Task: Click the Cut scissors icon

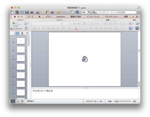Action: pyautogui.click(x=37, y=12)
